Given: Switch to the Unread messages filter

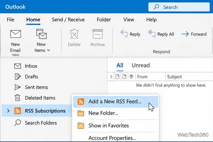Looking at the screenshot, I should pyautogui.click(x=141, y=65).
